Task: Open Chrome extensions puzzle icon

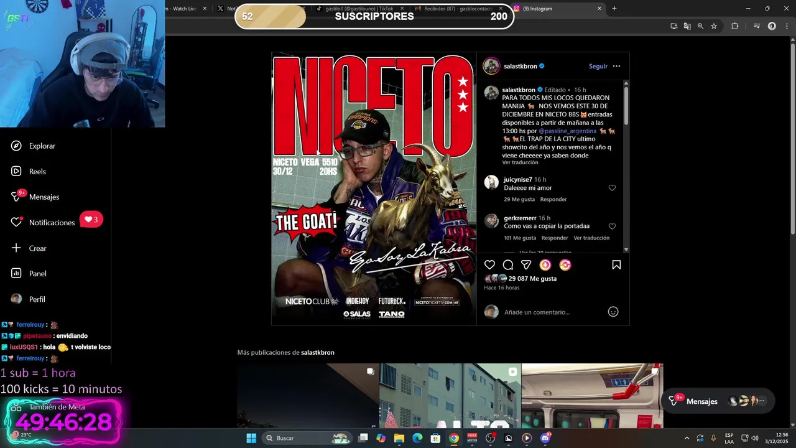Action: [x=734, y=26]
